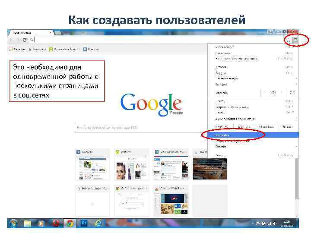311x233 pixels.
Task: Open the star bookmark in bookmarks bar
Action: click(37, 49)
